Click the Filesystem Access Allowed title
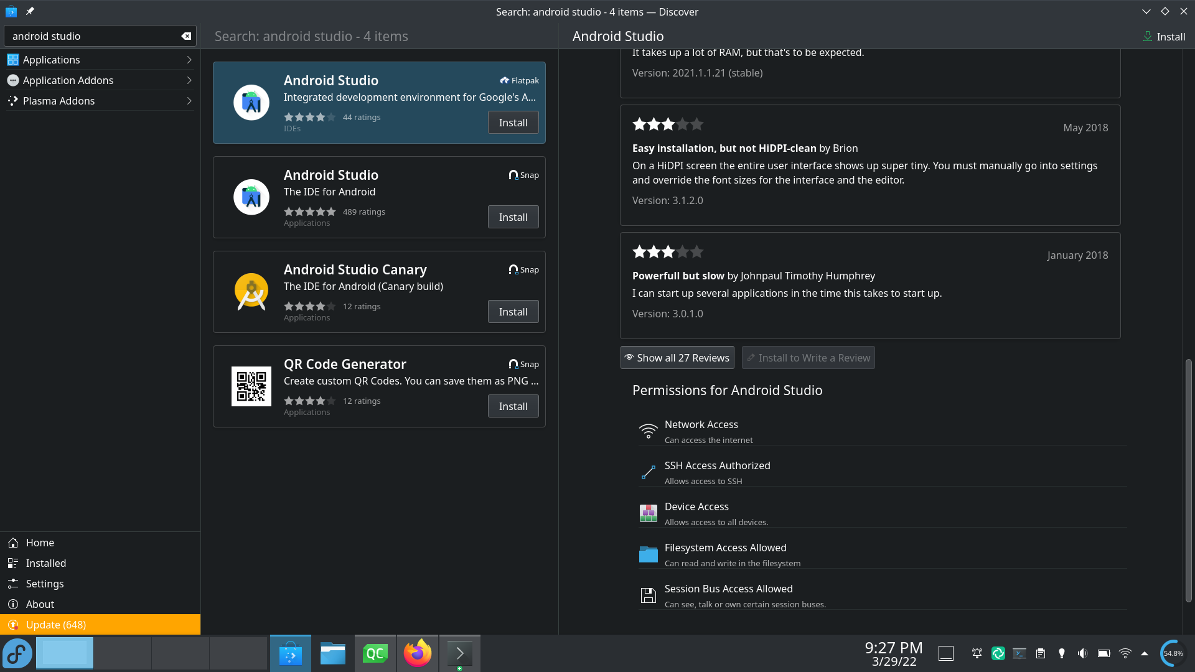 [x=725, y=548]
